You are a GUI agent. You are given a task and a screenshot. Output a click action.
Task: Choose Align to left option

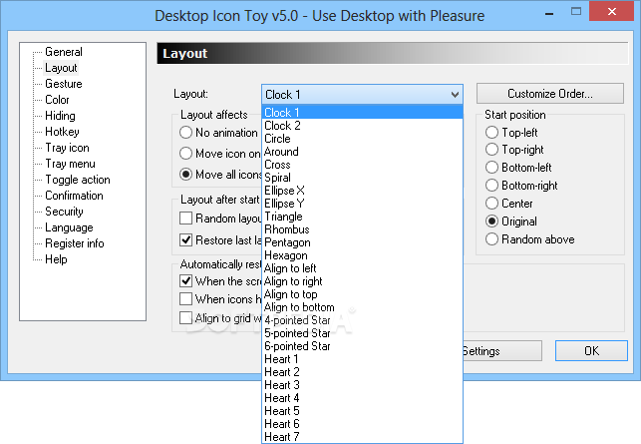362,268
